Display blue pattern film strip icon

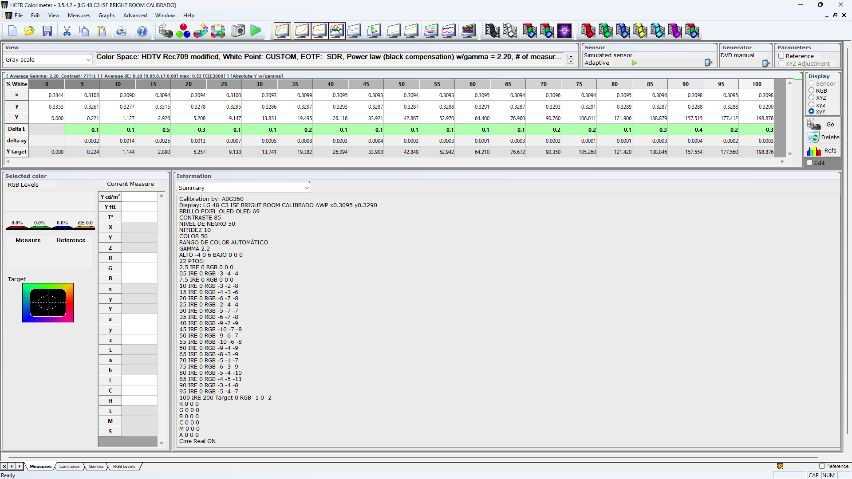(623, 31)
